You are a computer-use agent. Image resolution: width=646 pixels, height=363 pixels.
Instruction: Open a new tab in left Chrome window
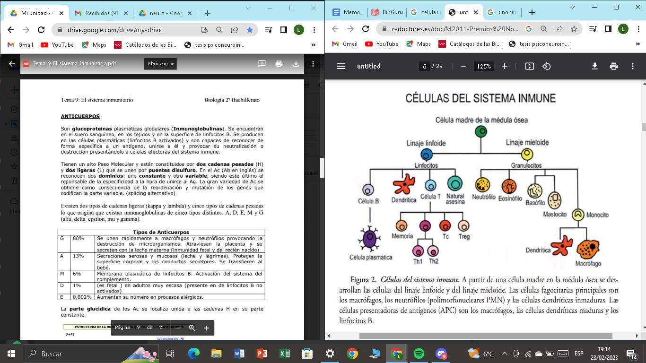point(207,13)
